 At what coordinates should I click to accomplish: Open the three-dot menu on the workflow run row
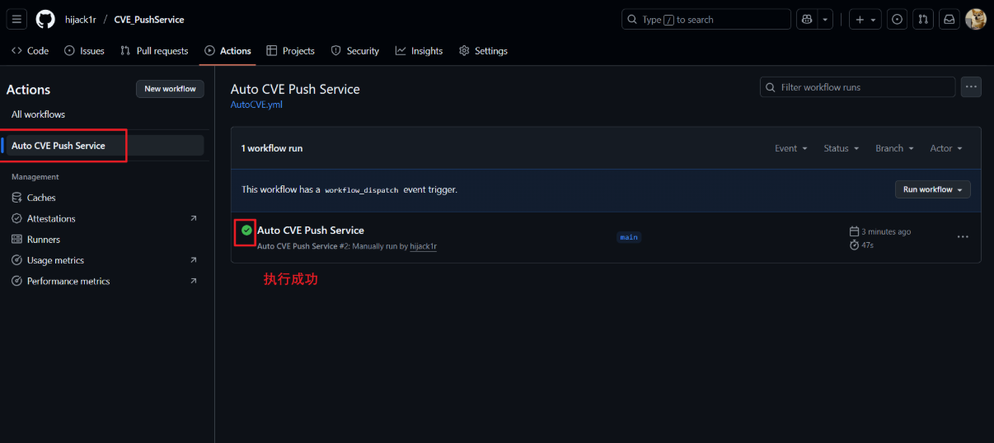pyautogui.click(x=963, y=237)
